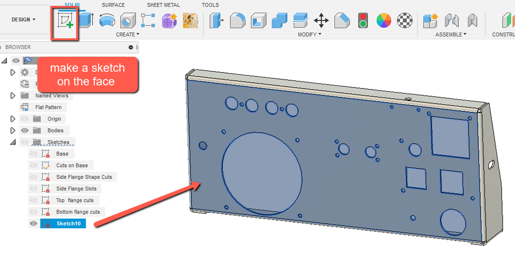This screenshot has height=255, width=515.
Task: Click the checkered sphere icon
Action: point(405,20)
